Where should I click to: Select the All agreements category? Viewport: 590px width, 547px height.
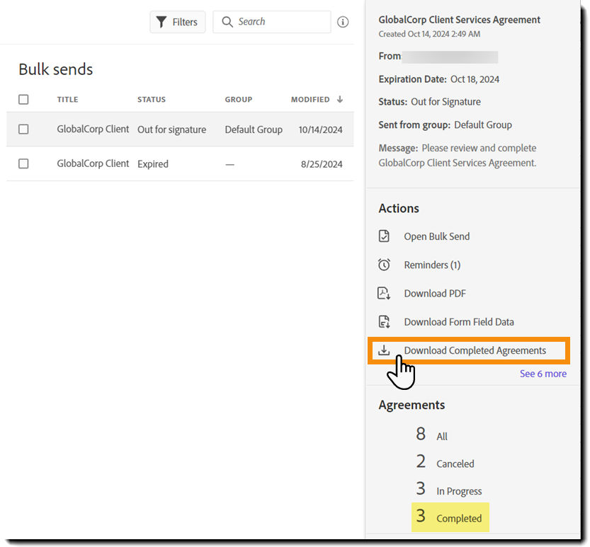[x=435, y=436]
